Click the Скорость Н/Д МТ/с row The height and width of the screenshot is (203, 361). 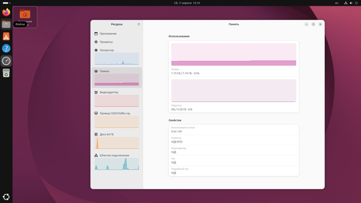(234, 140)
